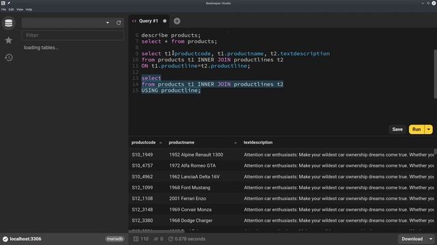Run the query with the Run button

tap(417, 129)
